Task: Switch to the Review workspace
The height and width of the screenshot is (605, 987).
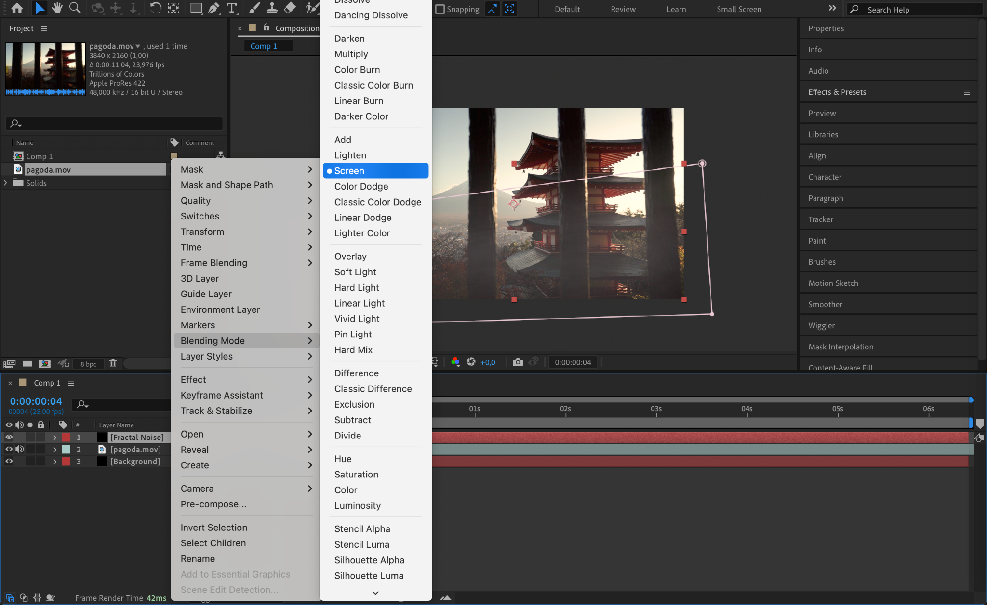Action: pyautogui.click(x=623, y=9)
